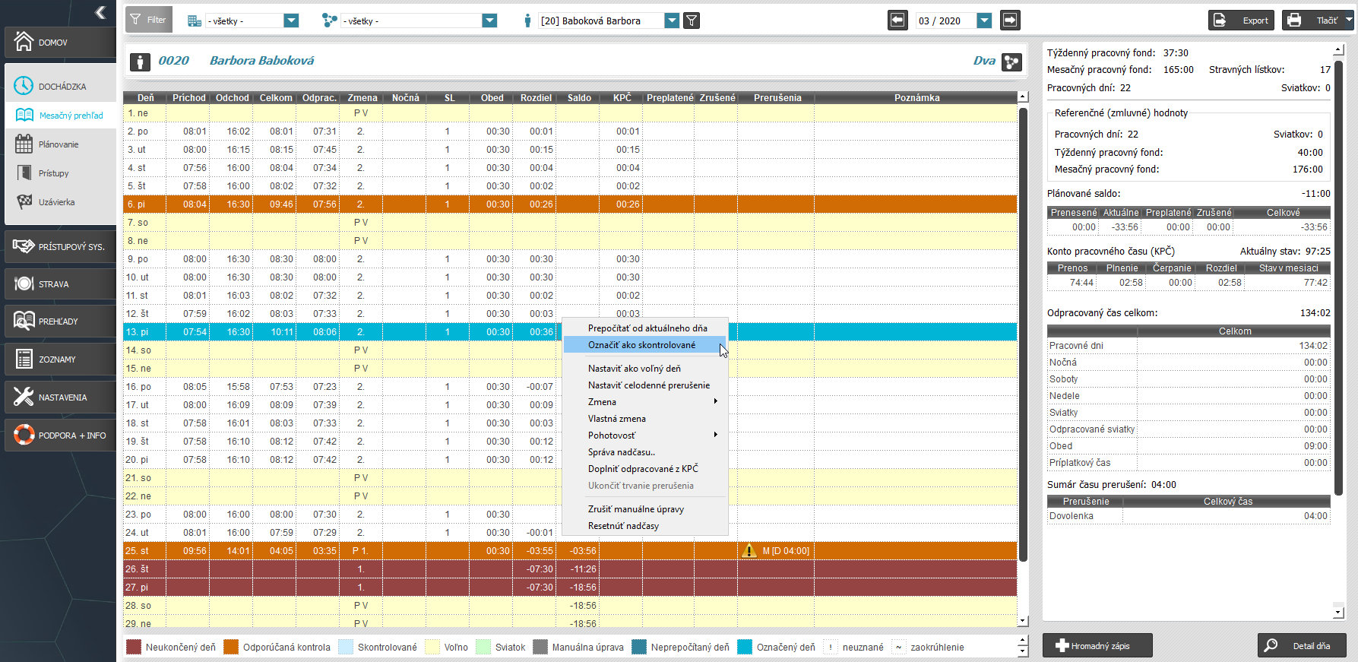Click the Export button

pos(1241,21)
